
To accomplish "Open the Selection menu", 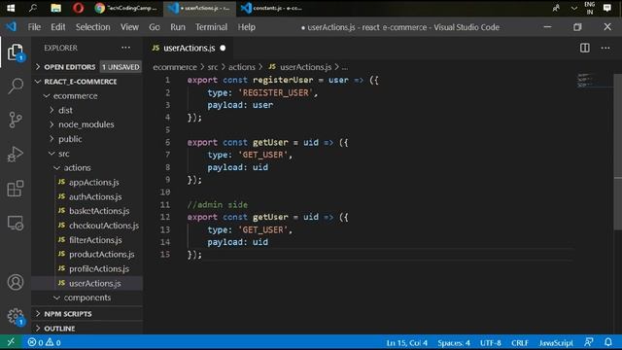I will click(x=93, y=27).
